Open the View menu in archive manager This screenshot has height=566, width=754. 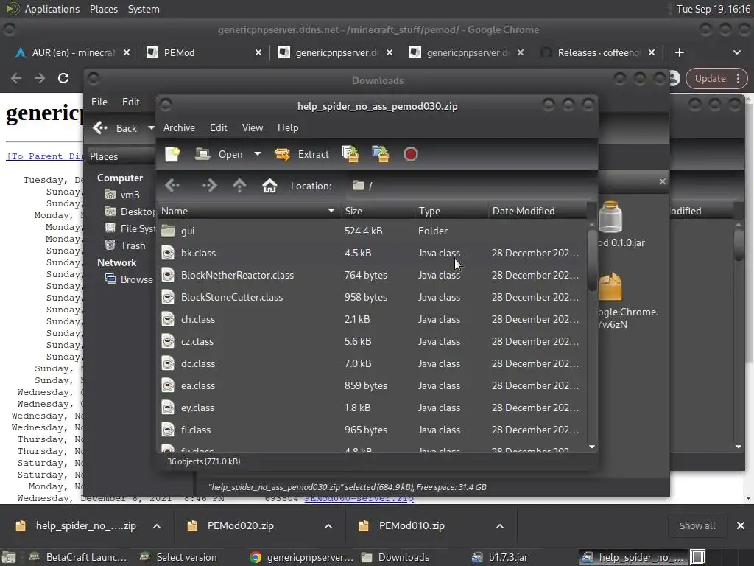tap(253, 127)
